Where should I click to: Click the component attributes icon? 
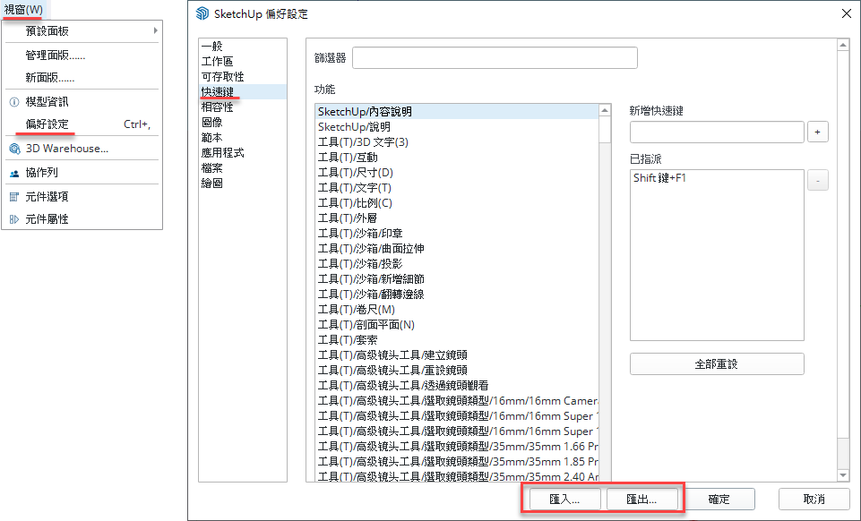14,218
